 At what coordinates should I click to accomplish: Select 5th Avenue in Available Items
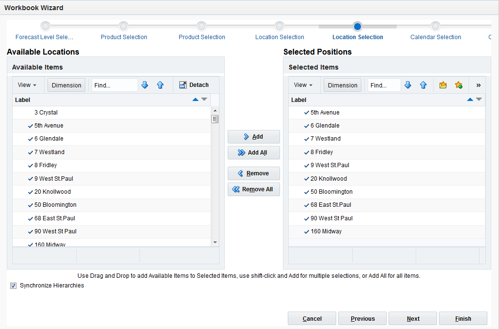click(x=111, y=126)
